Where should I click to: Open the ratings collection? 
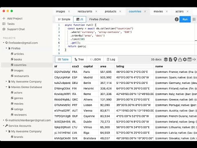(18, 109)
